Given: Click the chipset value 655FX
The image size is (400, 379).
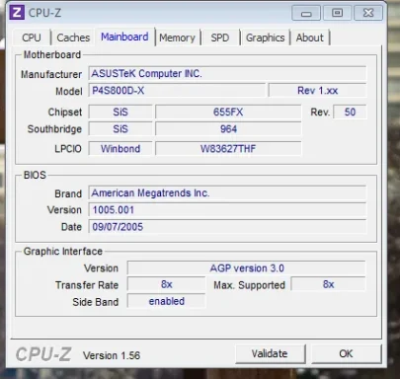Looking at the screenshot, I should [x=228, y=113].
